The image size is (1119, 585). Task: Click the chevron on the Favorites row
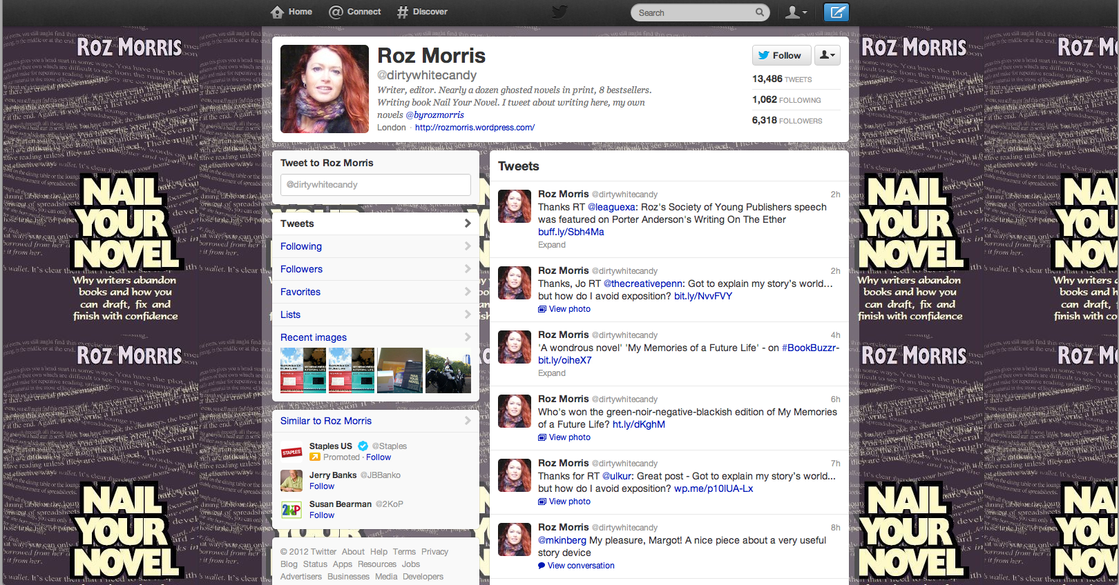468,292
